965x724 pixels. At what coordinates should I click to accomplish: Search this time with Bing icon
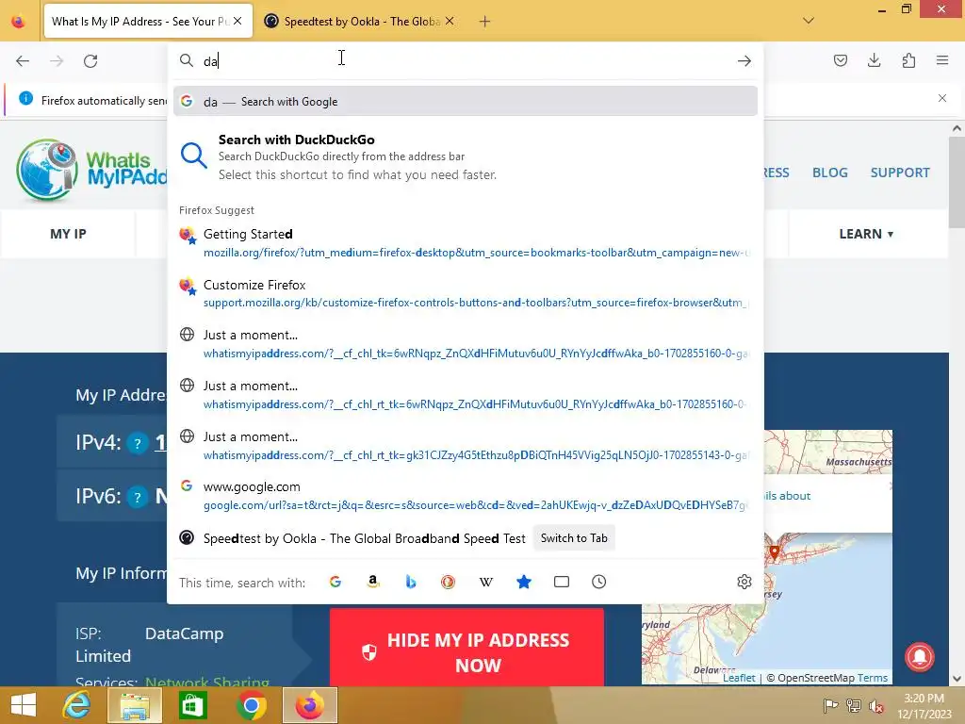[411, 582]
